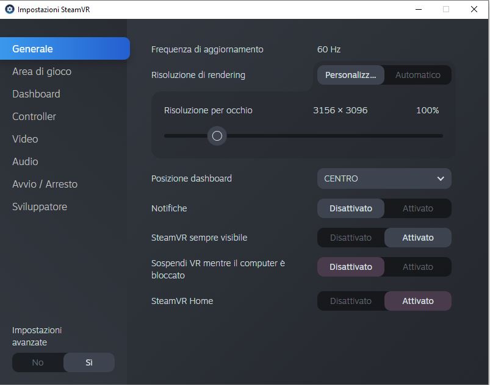This screenshot has width=490, height=385.
Task: Turn SteamVR Home to Disattivato
Action: [351, 301]
